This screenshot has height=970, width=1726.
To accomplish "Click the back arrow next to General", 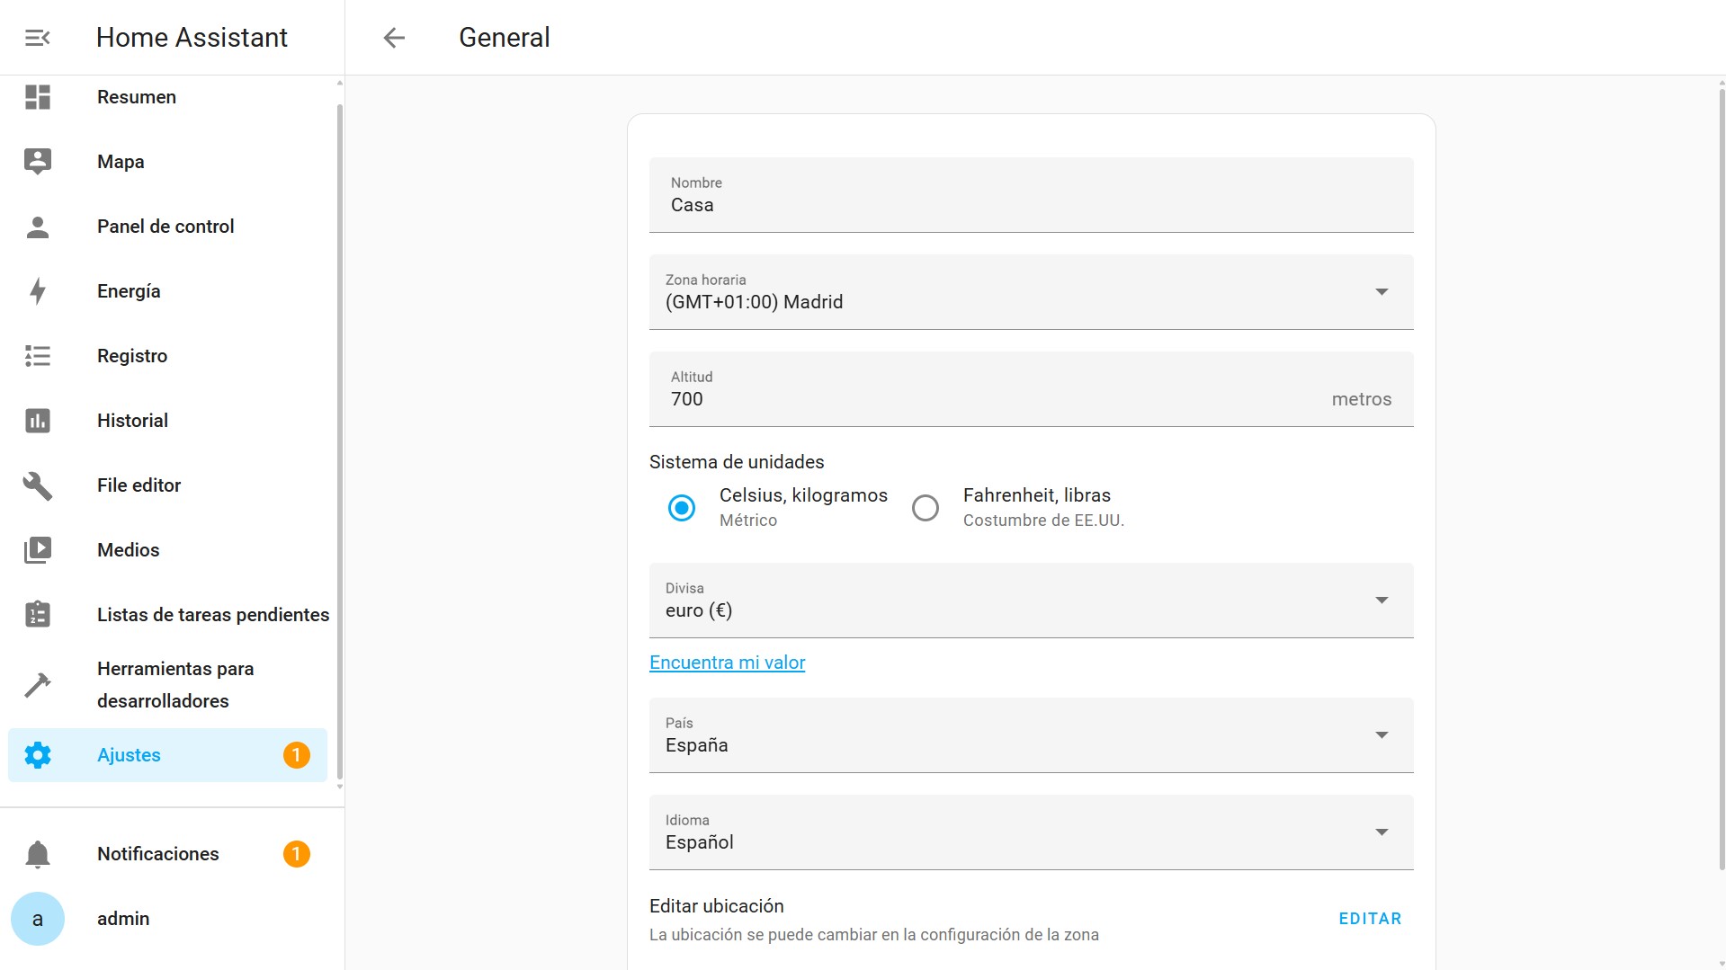I will tap(394, 38).
